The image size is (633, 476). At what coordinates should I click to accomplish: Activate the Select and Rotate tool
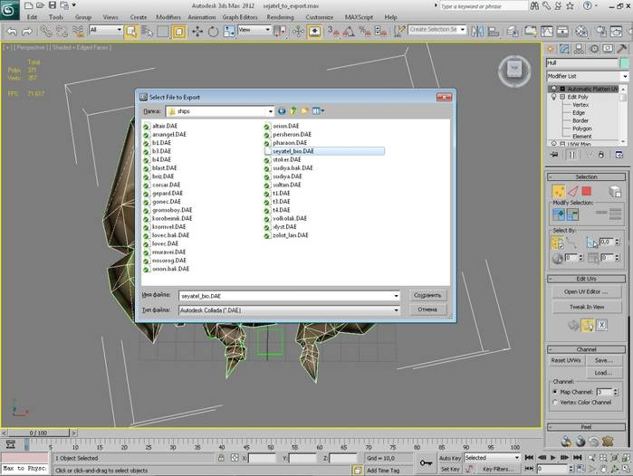[212, 31]
